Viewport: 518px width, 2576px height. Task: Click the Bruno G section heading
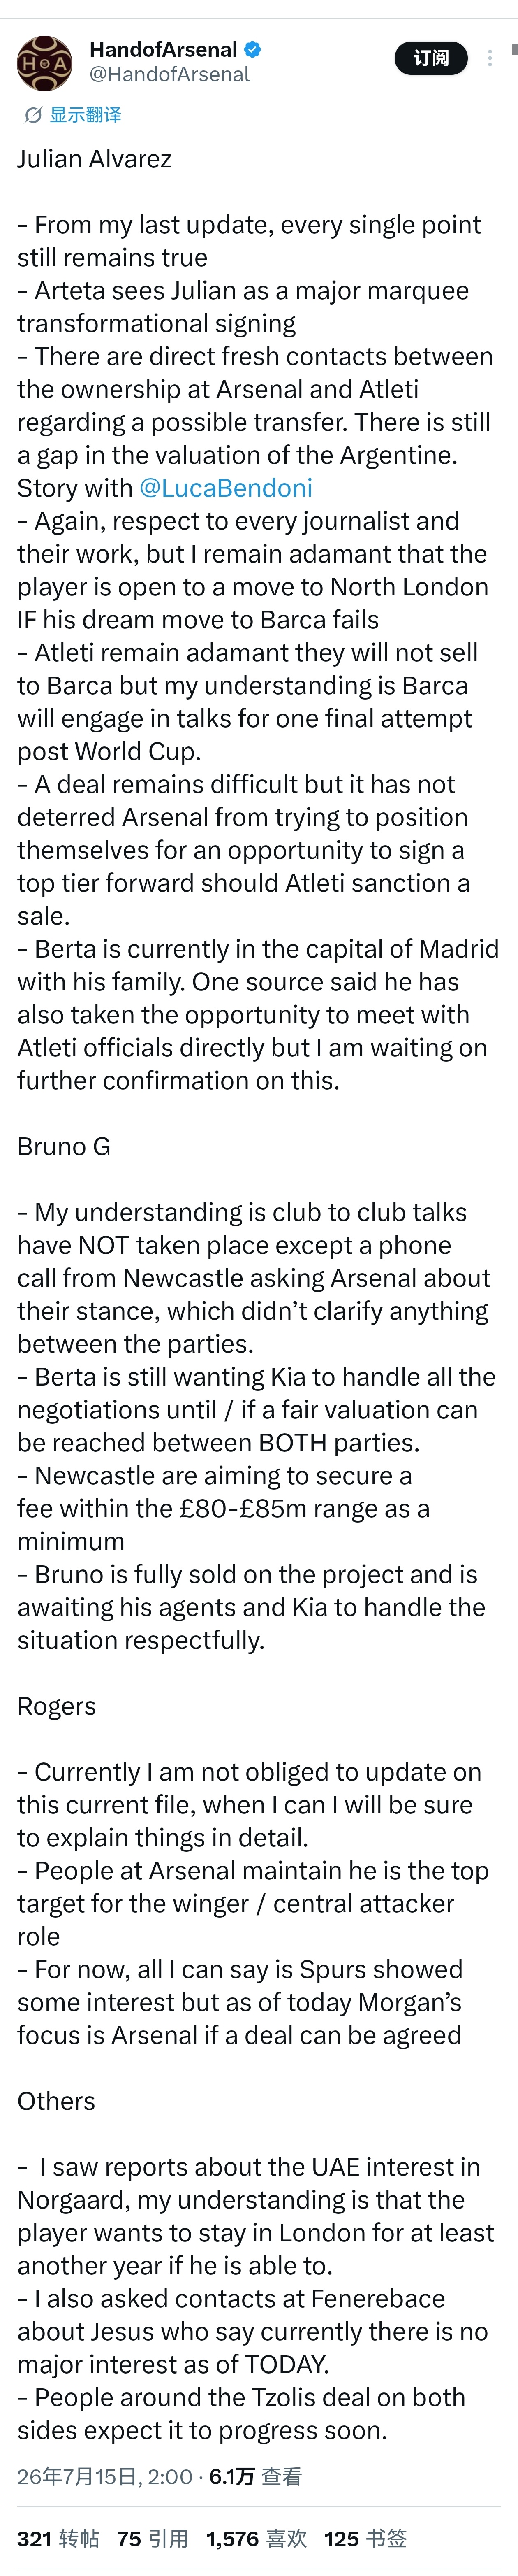tap(64, 1147)
